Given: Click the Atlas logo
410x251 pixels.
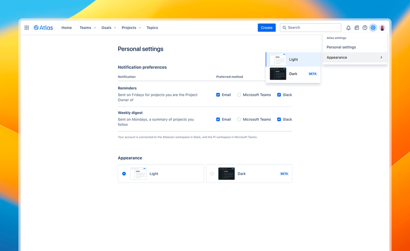Looking at the screenshot, I should [x=43, y=27].
